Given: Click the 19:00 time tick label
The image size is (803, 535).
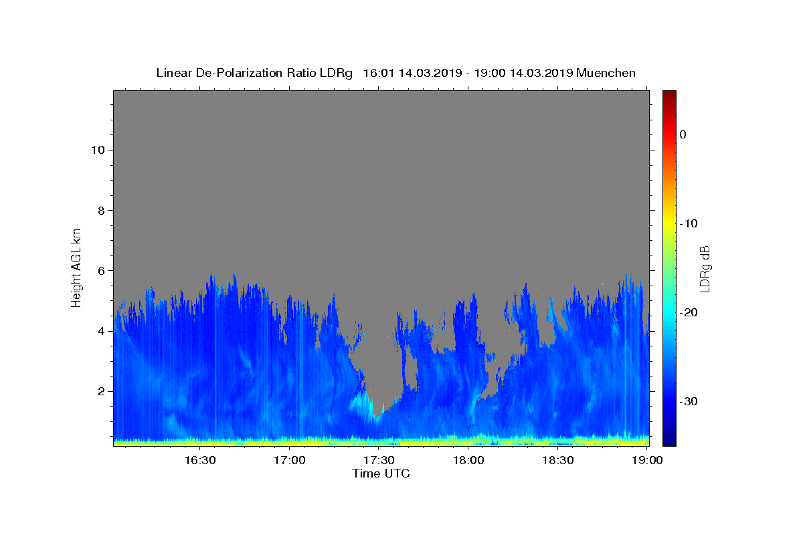Looking at the screenshot, I should point(647,460).
